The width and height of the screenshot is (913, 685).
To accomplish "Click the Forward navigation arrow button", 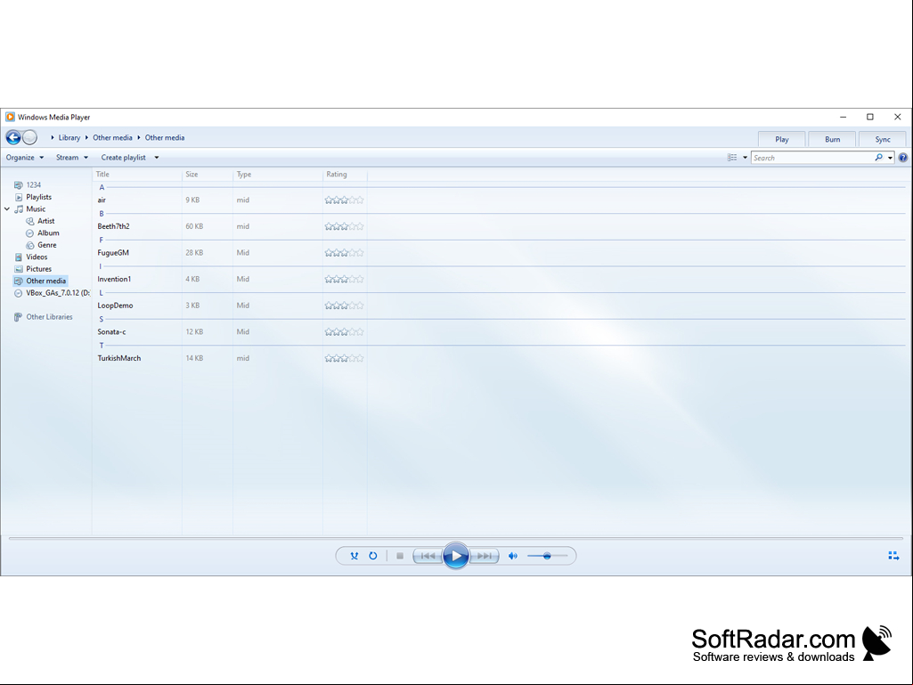I will coord(29,137).
